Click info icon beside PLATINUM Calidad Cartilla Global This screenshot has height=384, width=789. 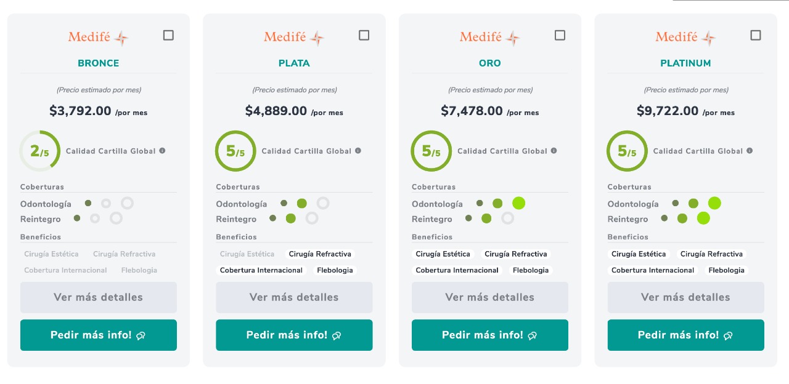750,151
